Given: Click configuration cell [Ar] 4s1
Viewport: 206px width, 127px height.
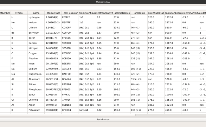Looking at the screenshot, I should [x=87, y=110].
